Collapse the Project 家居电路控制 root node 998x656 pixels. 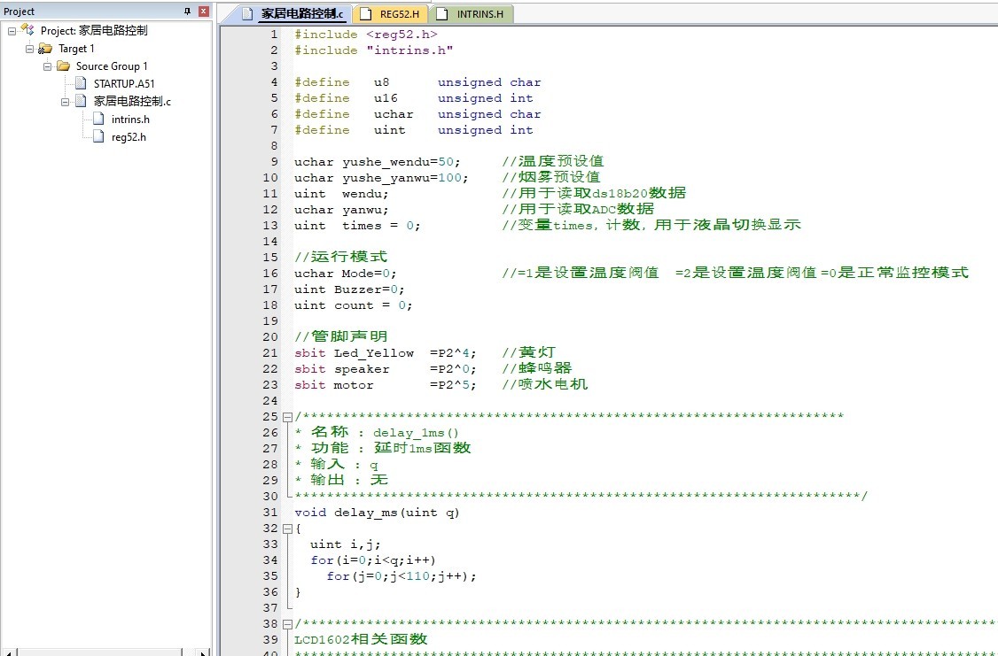(12, 30)
